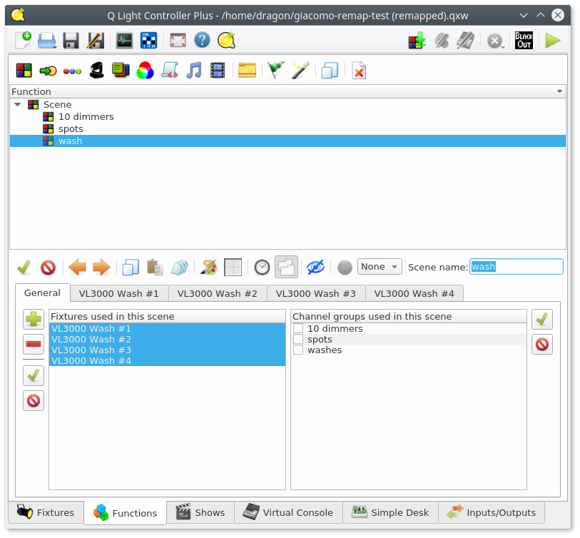Copy values to all fixtures icon
Viewport: 580px width, 538px height.
(x=179, y=267)
